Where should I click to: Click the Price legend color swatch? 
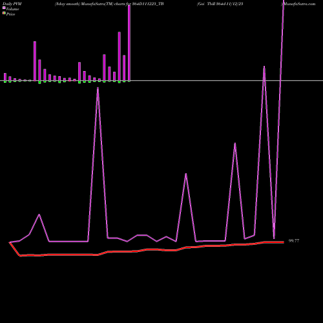(4, 13)
